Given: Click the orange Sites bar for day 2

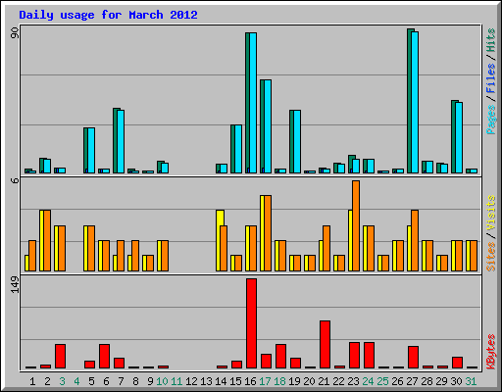Looking at the screenshot, I should tap(47, 241).
